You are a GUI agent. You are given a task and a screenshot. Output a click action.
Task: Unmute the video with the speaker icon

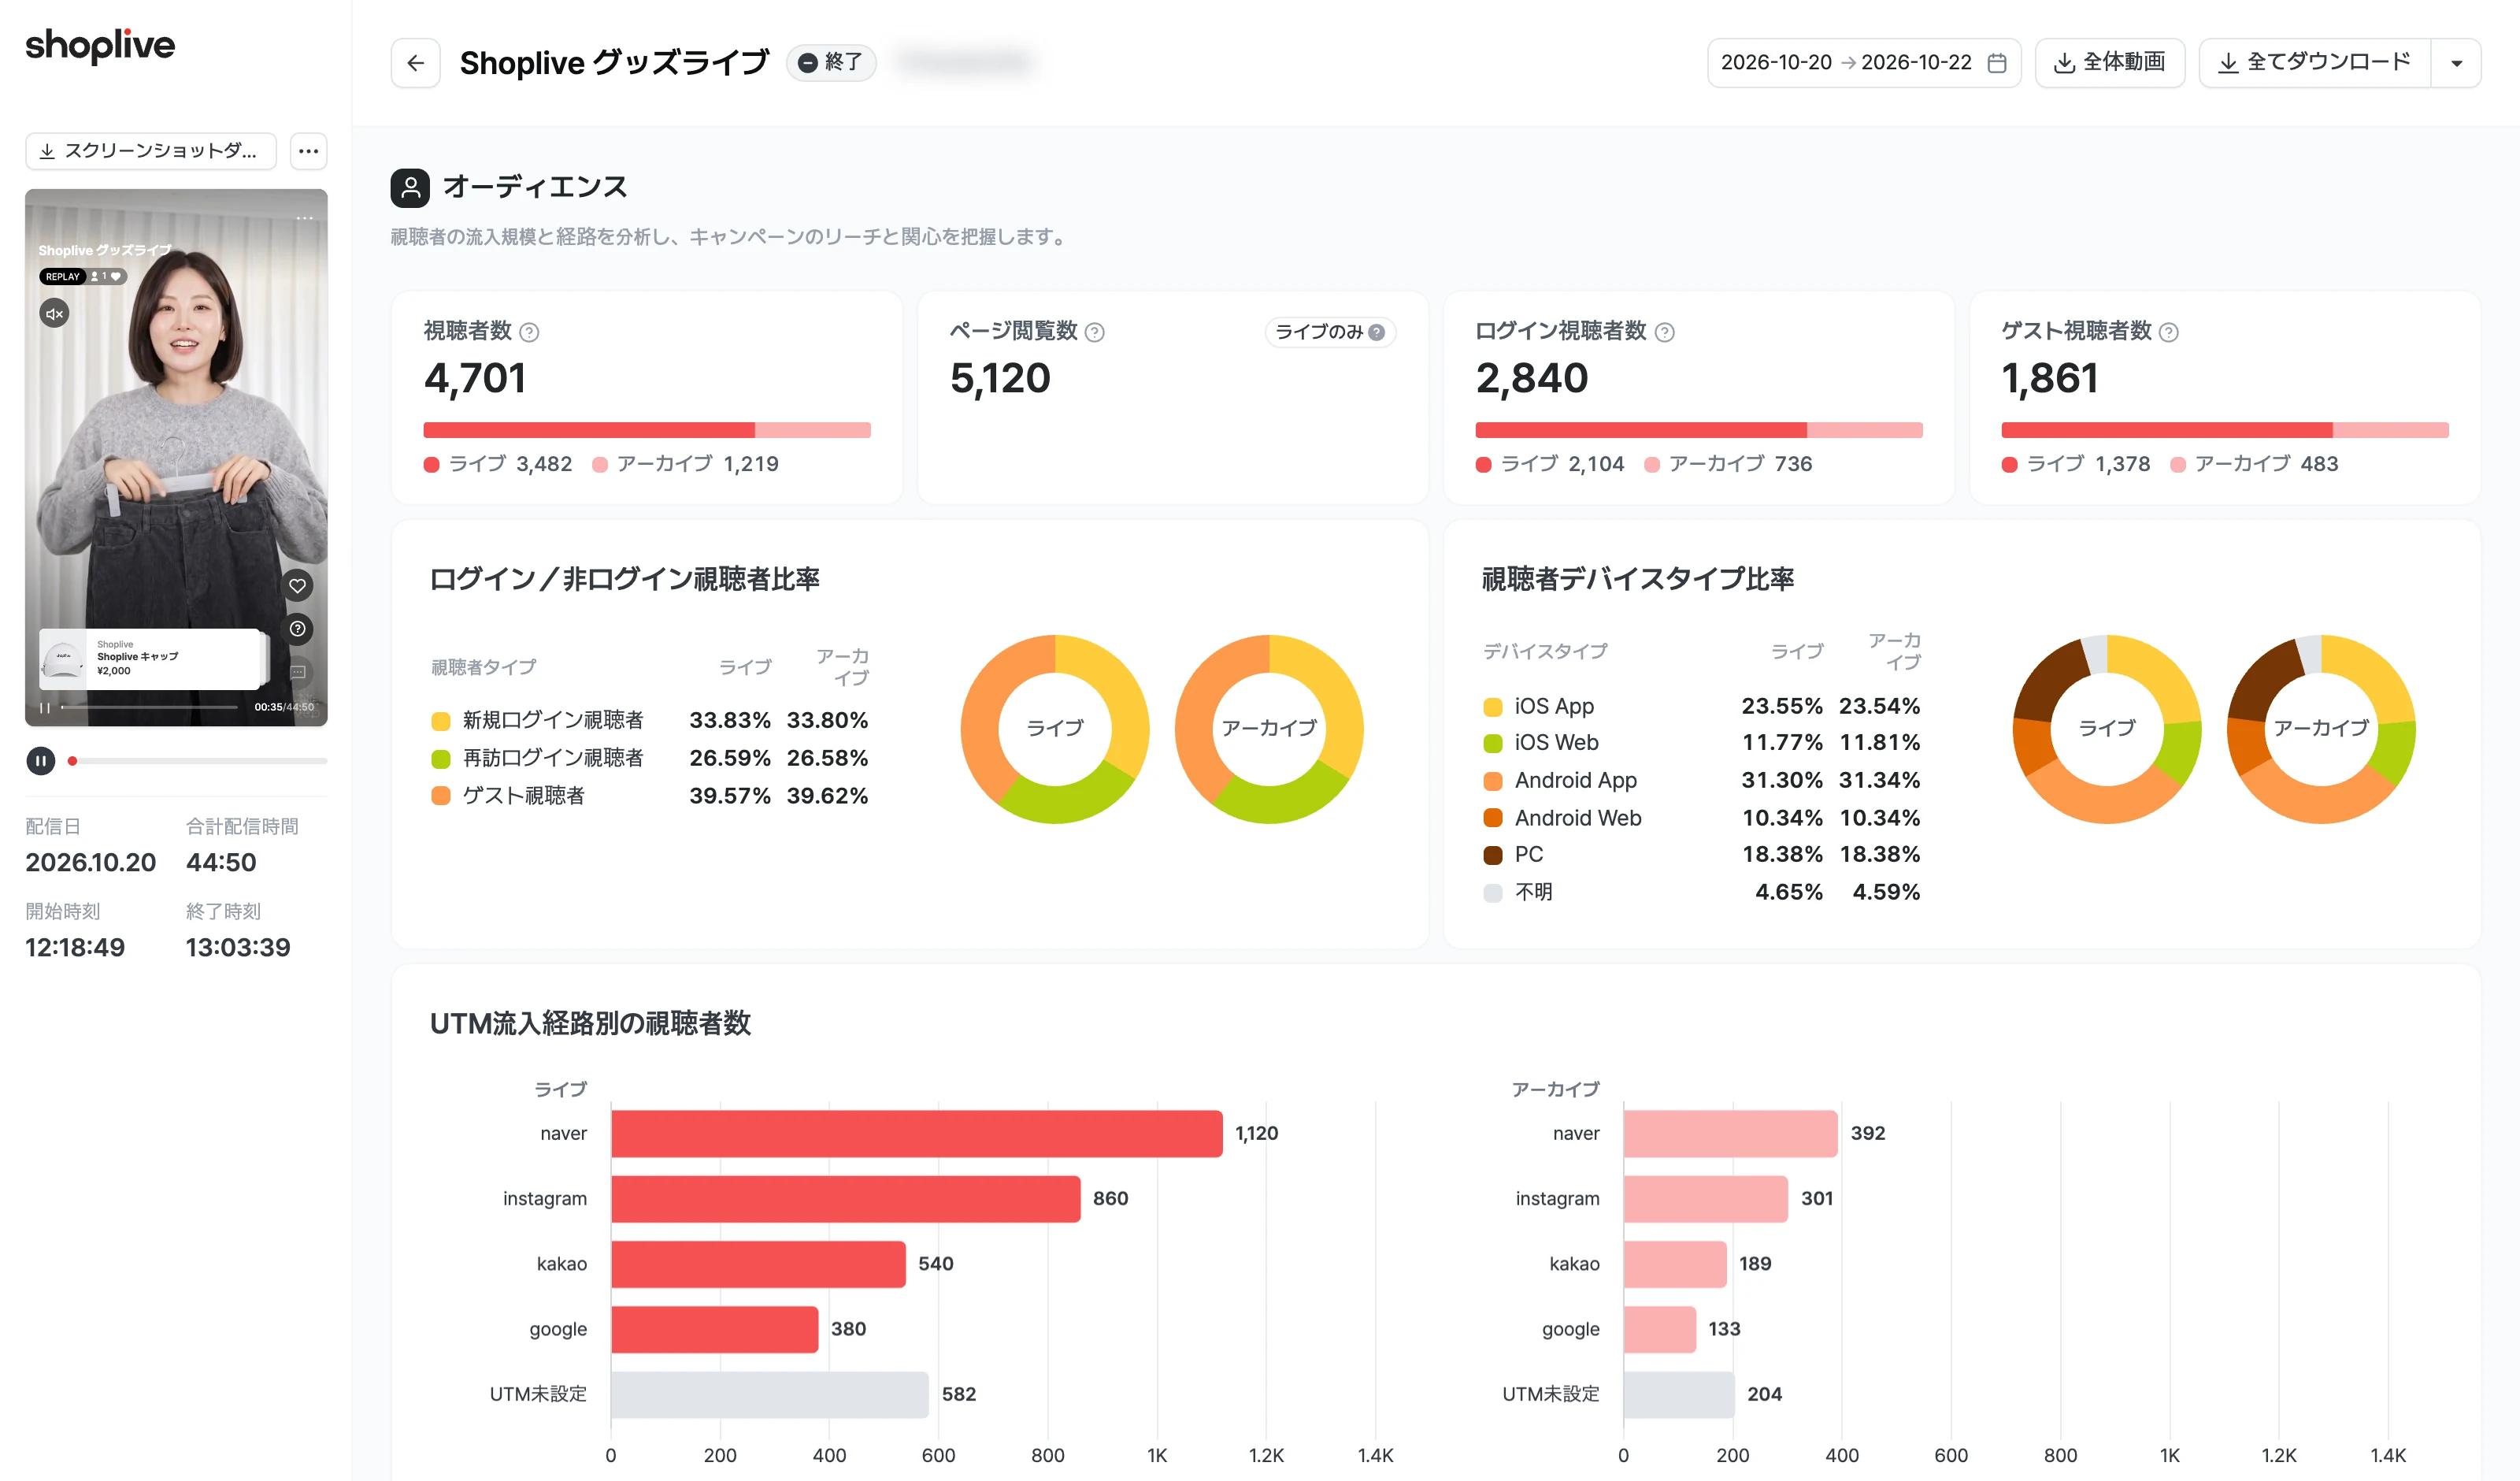[x=54, y=314]
